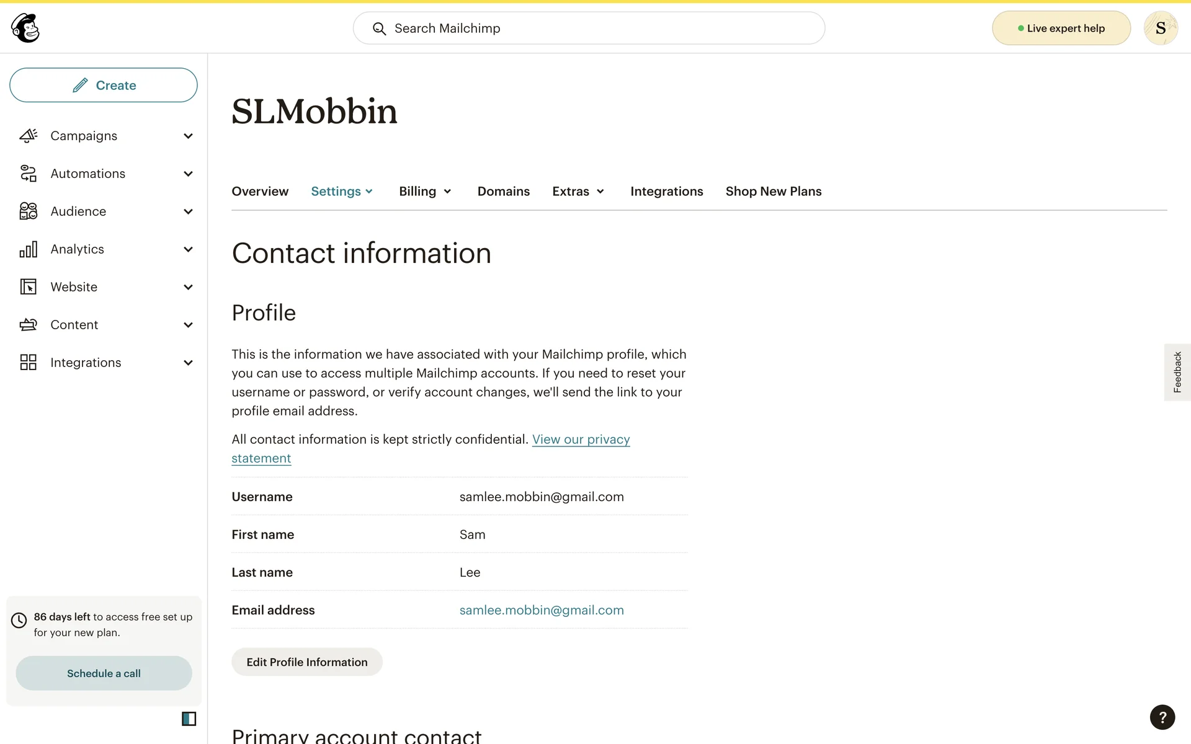Expand the Campaigns sidebar section
This screenshot has height=744, width=1191.
click(x=188, y=136)
